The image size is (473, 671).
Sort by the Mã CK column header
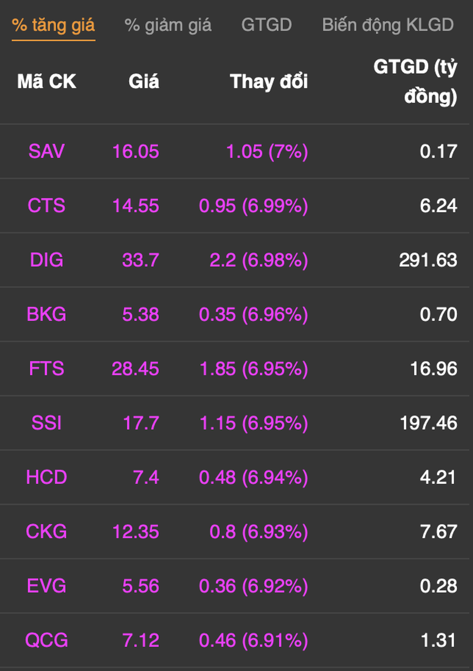tap(47, 82)
